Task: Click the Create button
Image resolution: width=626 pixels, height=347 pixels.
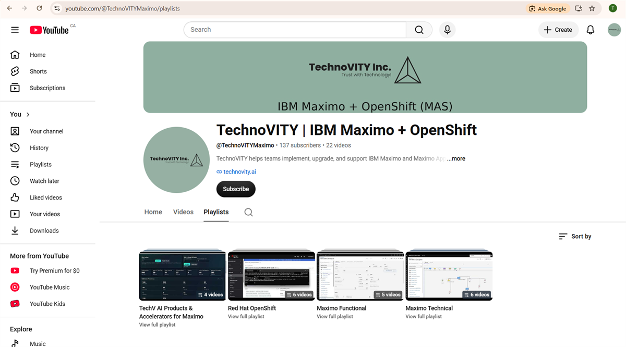Action: (558, 30)
